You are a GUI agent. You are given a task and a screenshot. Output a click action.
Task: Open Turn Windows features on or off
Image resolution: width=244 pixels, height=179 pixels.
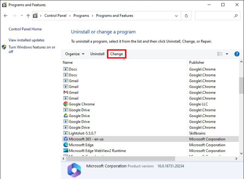(x=32, y=49)
